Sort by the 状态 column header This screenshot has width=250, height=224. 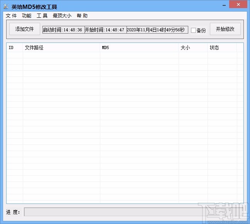pos(222,48)
